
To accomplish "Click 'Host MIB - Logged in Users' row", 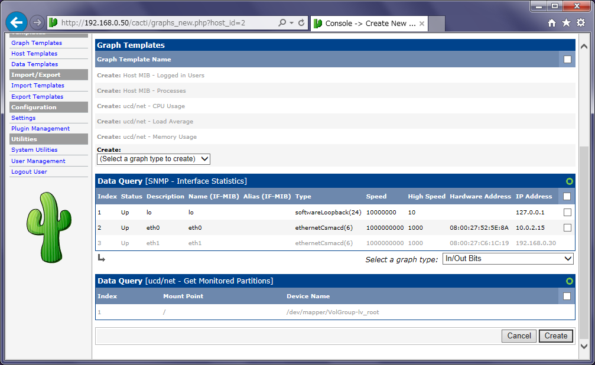I will click(x=335, y=76).
